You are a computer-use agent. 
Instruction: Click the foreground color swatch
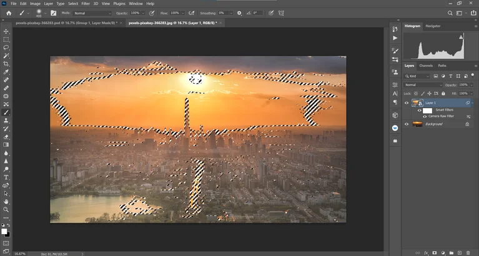[x=4, y=231]
